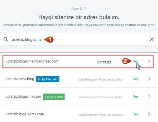Choose Seç for ucretsizblogacma.com
Screen dimensions: 158x122
coord(136,96)
